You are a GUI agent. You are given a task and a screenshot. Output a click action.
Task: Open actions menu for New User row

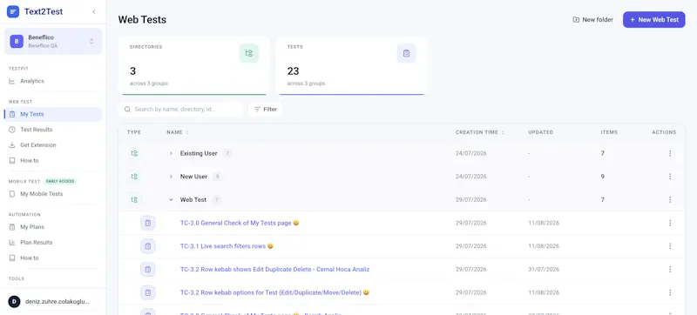[x=670, y=177]
